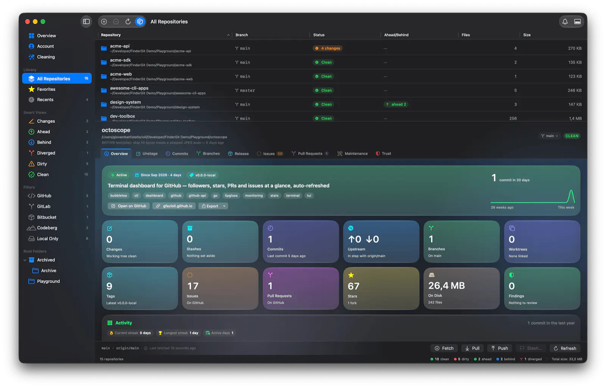Image resolution: width=606 pixels, height=388 pixels.
Task: Click the blue hexagon toolbar icon
Action: (140, 22)
